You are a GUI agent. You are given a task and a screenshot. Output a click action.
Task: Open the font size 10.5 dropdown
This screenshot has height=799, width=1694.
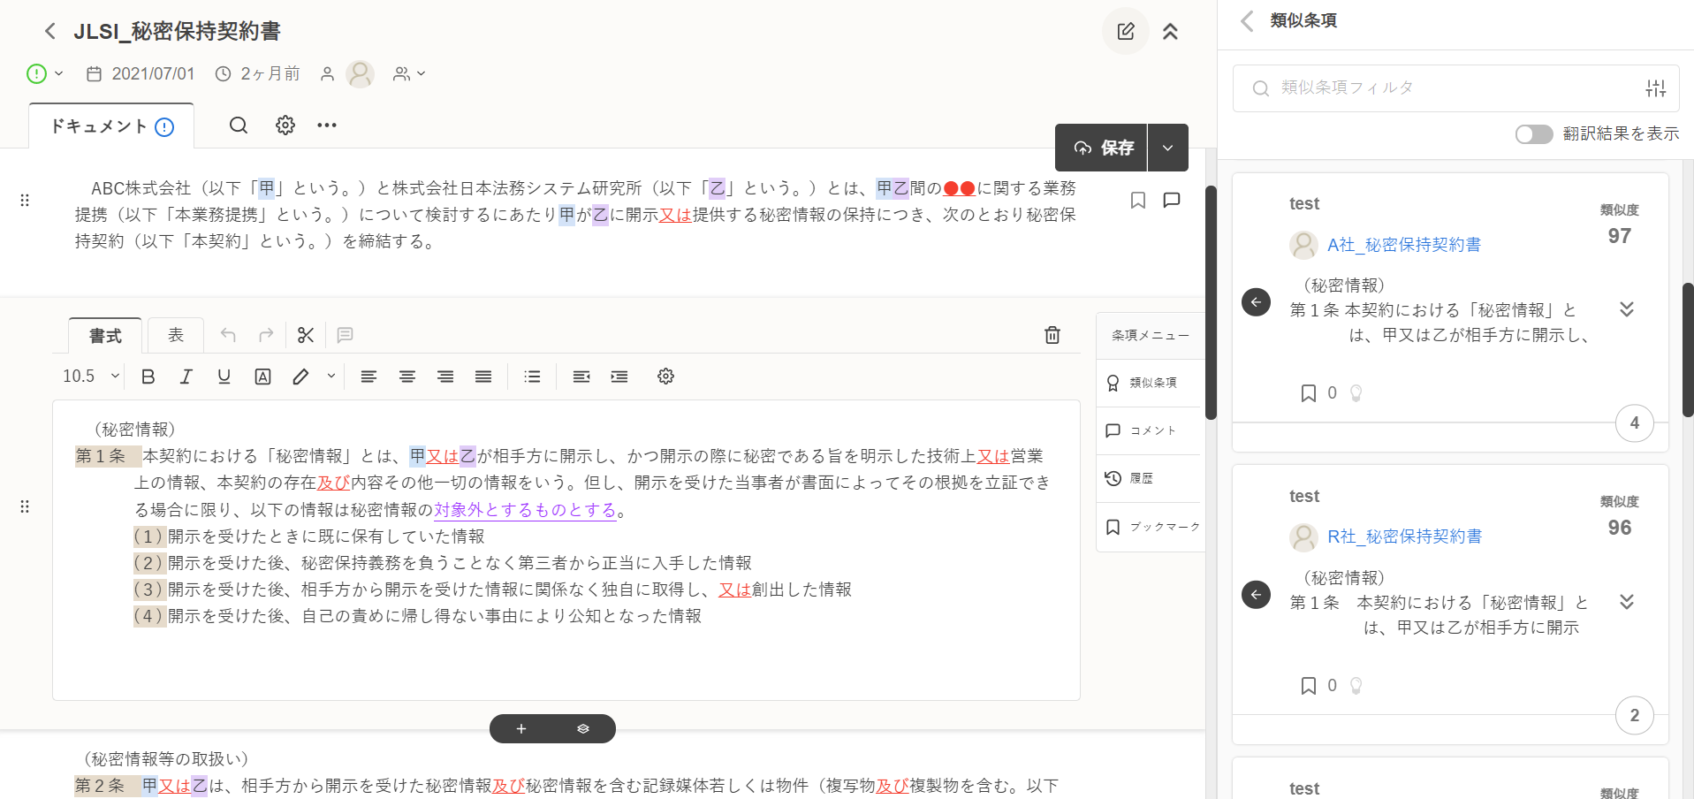click(90, 377)
